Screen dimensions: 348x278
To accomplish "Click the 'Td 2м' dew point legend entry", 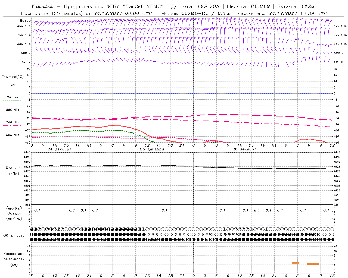I will point(13,97).
